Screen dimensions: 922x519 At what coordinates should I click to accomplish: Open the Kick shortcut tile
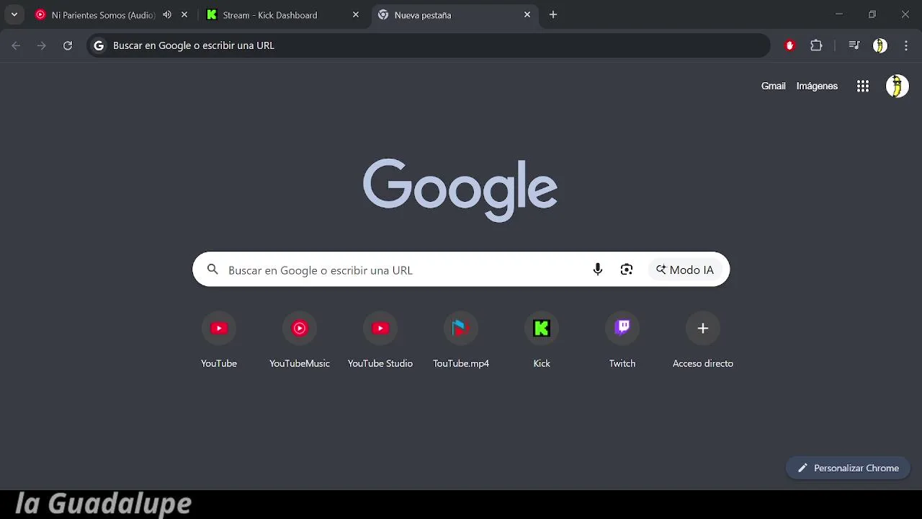(x=542, y=340)
